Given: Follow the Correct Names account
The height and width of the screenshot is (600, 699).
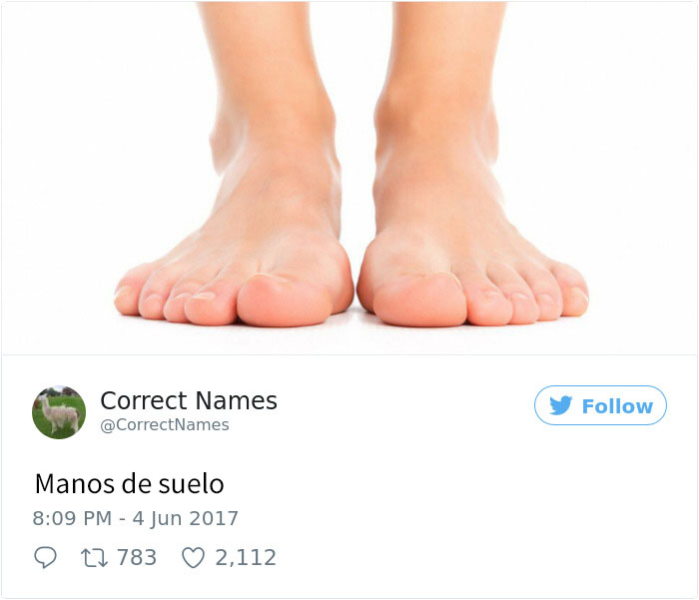Looking at the screenshot, I should point(600,405).
